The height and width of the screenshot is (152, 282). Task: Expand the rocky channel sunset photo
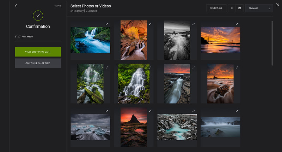pyautogui.click(x=194, y=68)
